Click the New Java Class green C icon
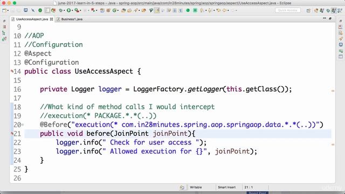Screen dimensions: 345x194 [114, 10]
